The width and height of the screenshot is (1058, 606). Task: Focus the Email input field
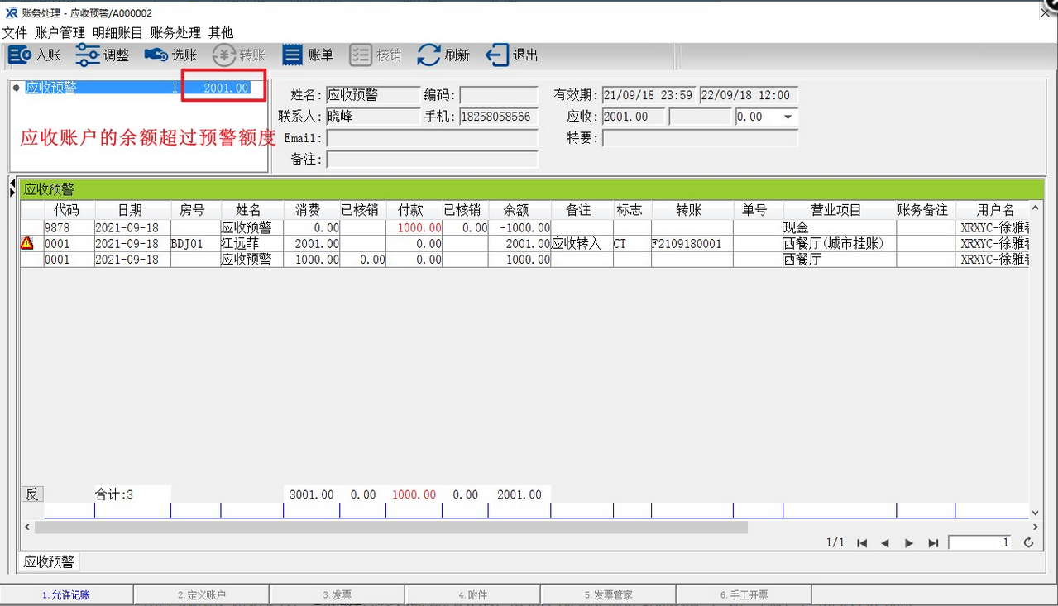tap(432, 138)
